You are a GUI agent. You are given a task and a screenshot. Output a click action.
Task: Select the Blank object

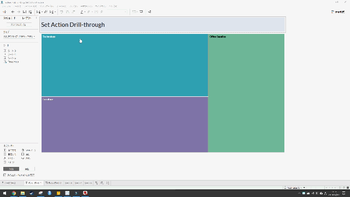coord(26,154)
